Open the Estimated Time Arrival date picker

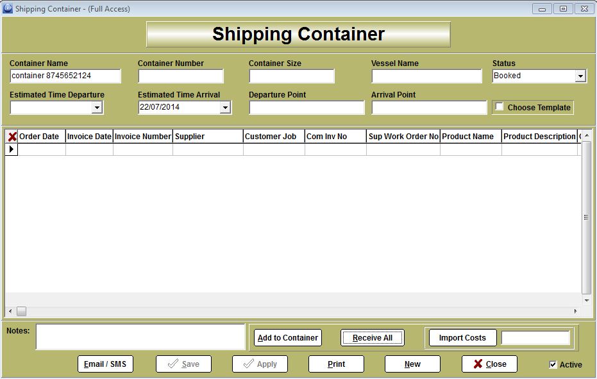pos(225,108)
